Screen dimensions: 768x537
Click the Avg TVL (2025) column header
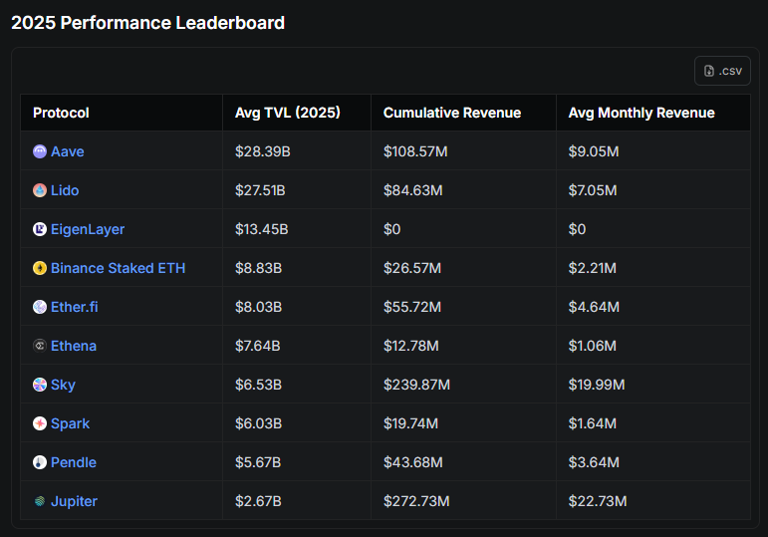(x=297, y=113)
